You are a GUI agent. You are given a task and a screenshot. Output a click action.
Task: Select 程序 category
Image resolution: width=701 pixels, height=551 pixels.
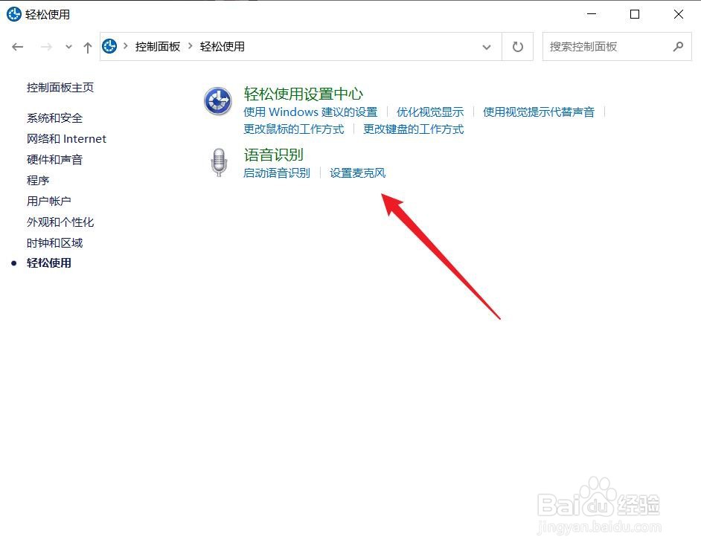[x=38, y=181]
